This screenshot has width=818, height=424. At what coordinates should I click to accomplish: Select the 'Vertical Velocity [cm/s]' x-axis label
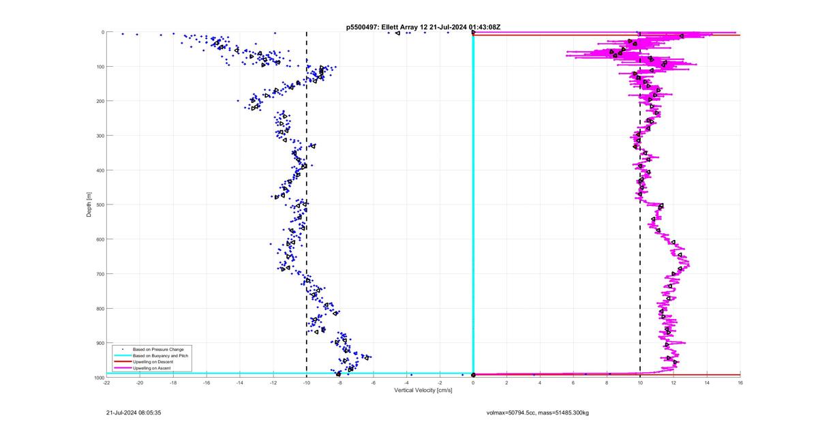[423, 390]
